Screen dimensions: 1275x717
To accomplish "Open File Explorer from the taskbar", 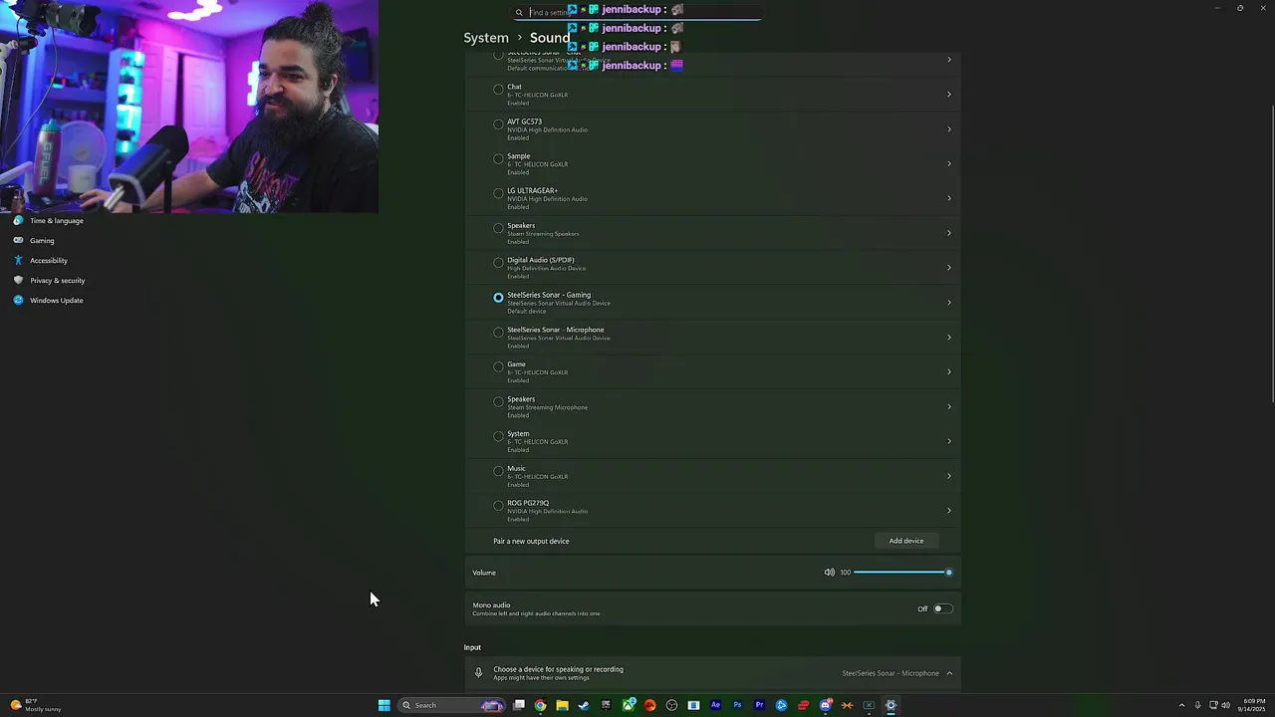I will 562,705.
